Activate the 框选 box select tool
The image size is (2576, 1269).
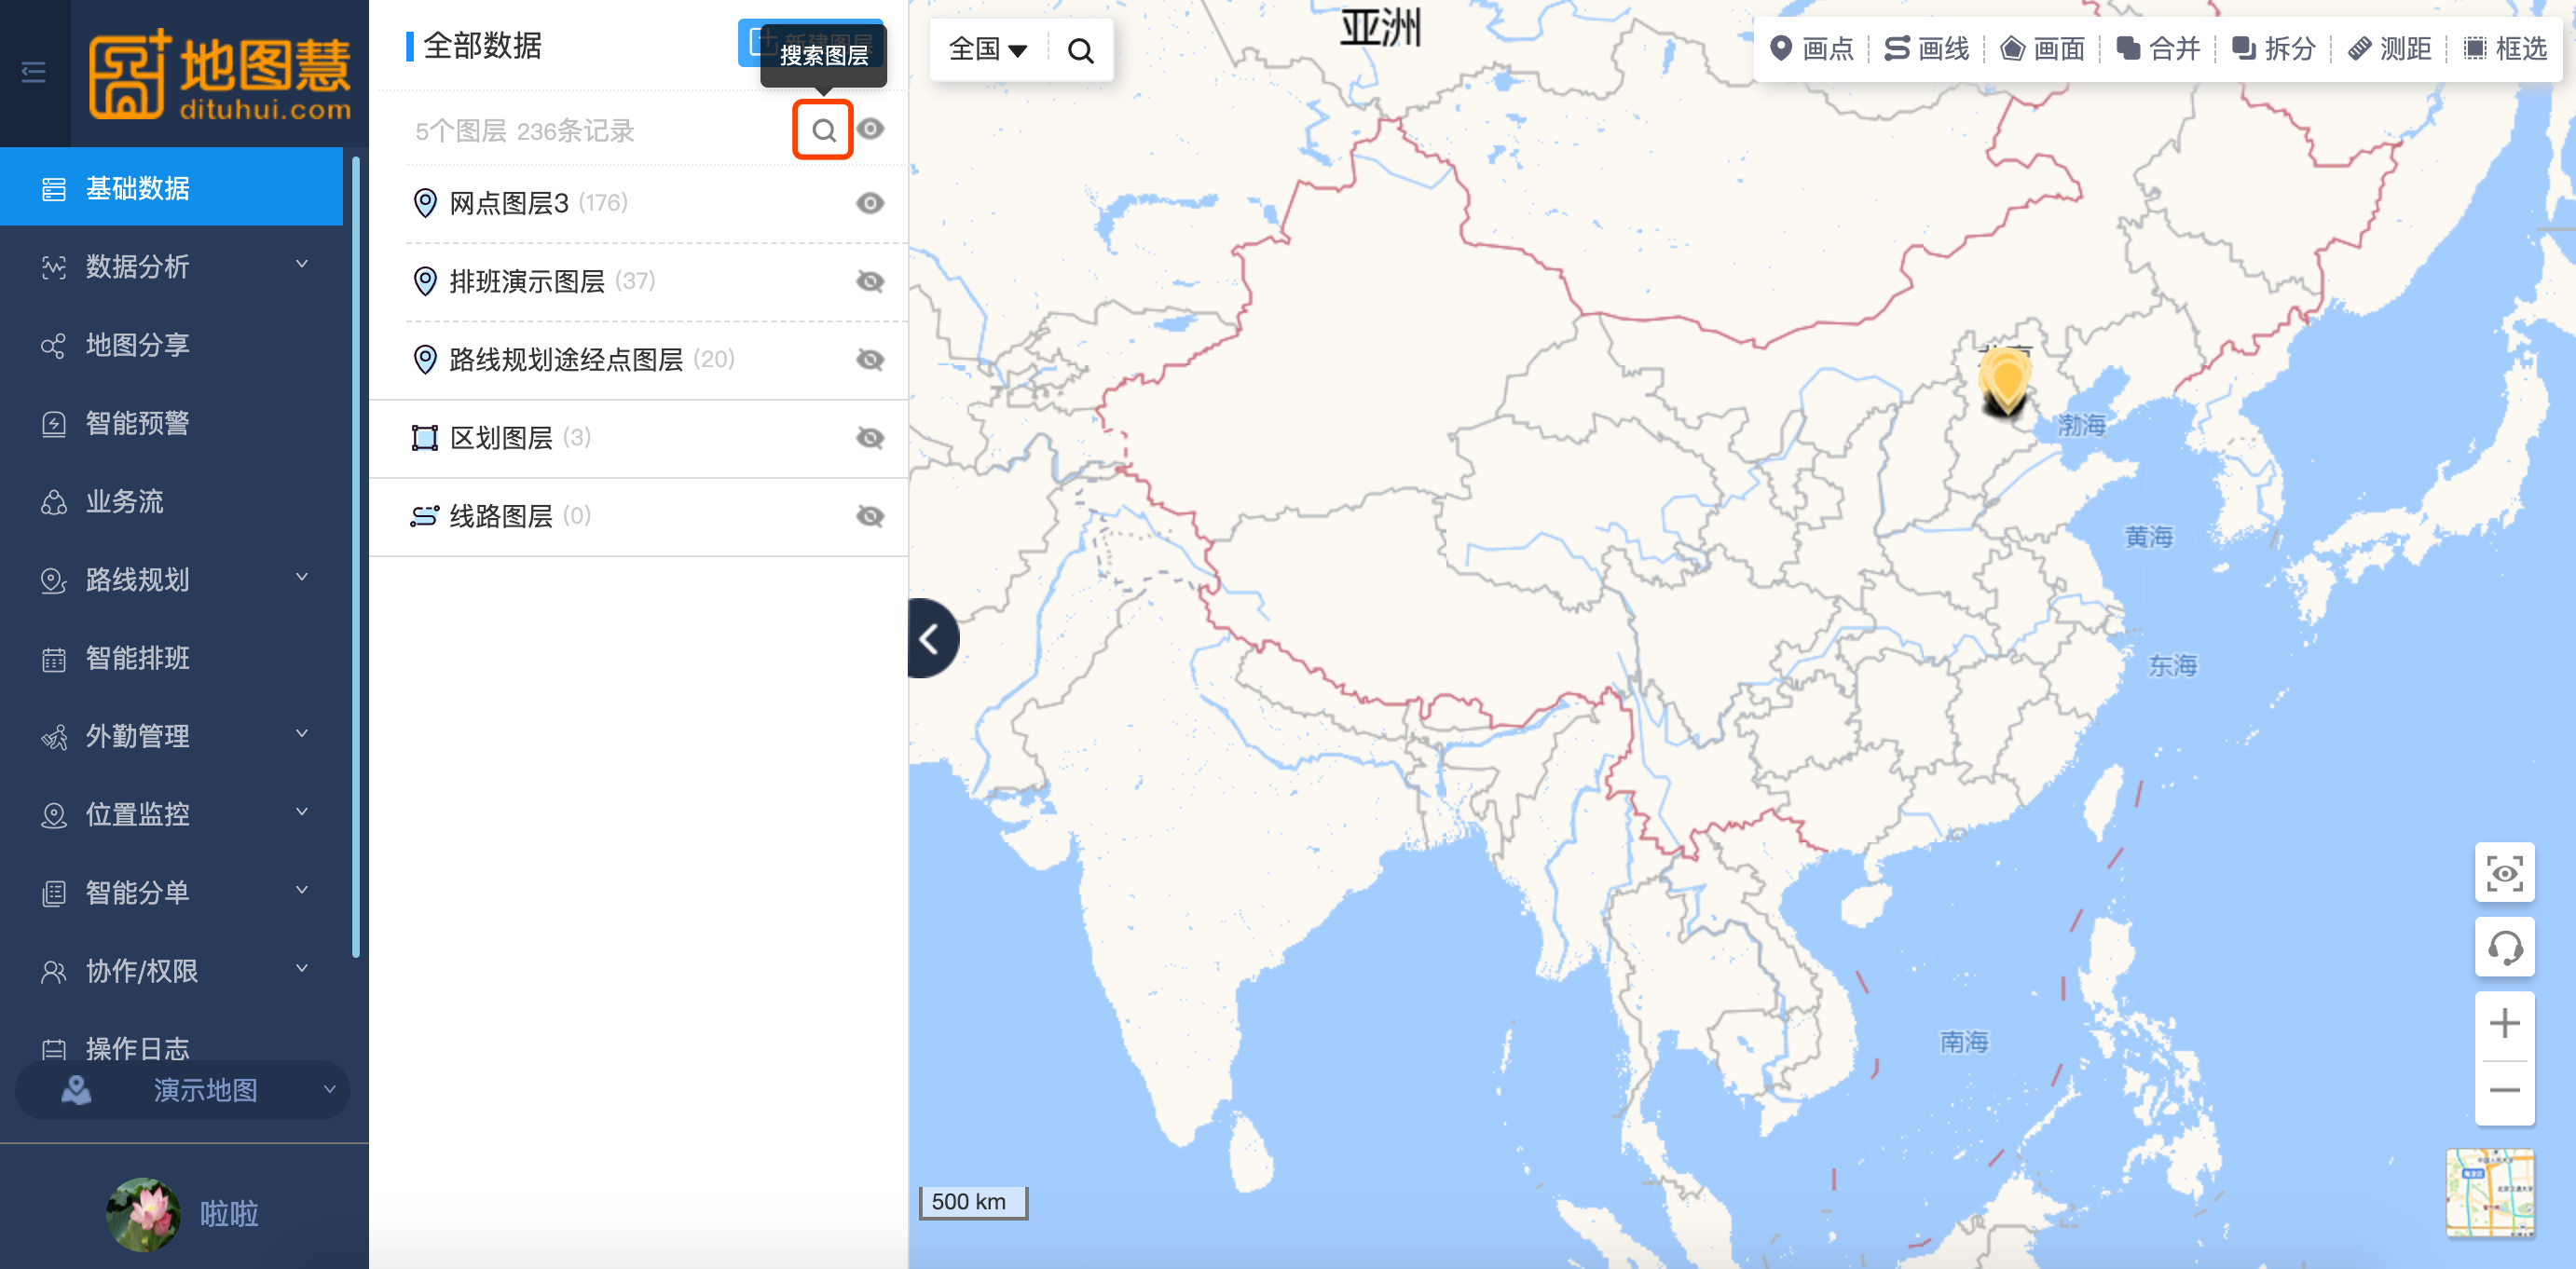click(2505, 48)
